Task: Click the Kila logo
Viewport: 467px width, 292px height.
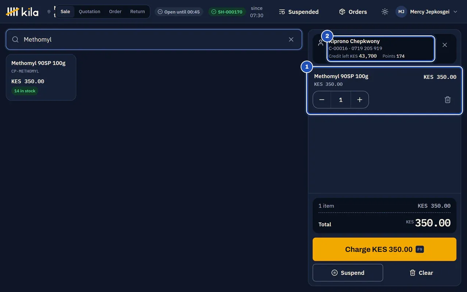Action: (22, 12)
